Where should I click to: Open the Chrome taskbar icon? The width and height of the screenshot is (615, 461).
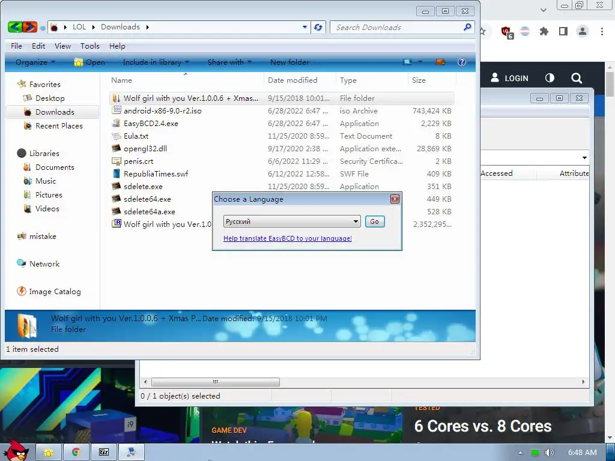click(76, 452)
